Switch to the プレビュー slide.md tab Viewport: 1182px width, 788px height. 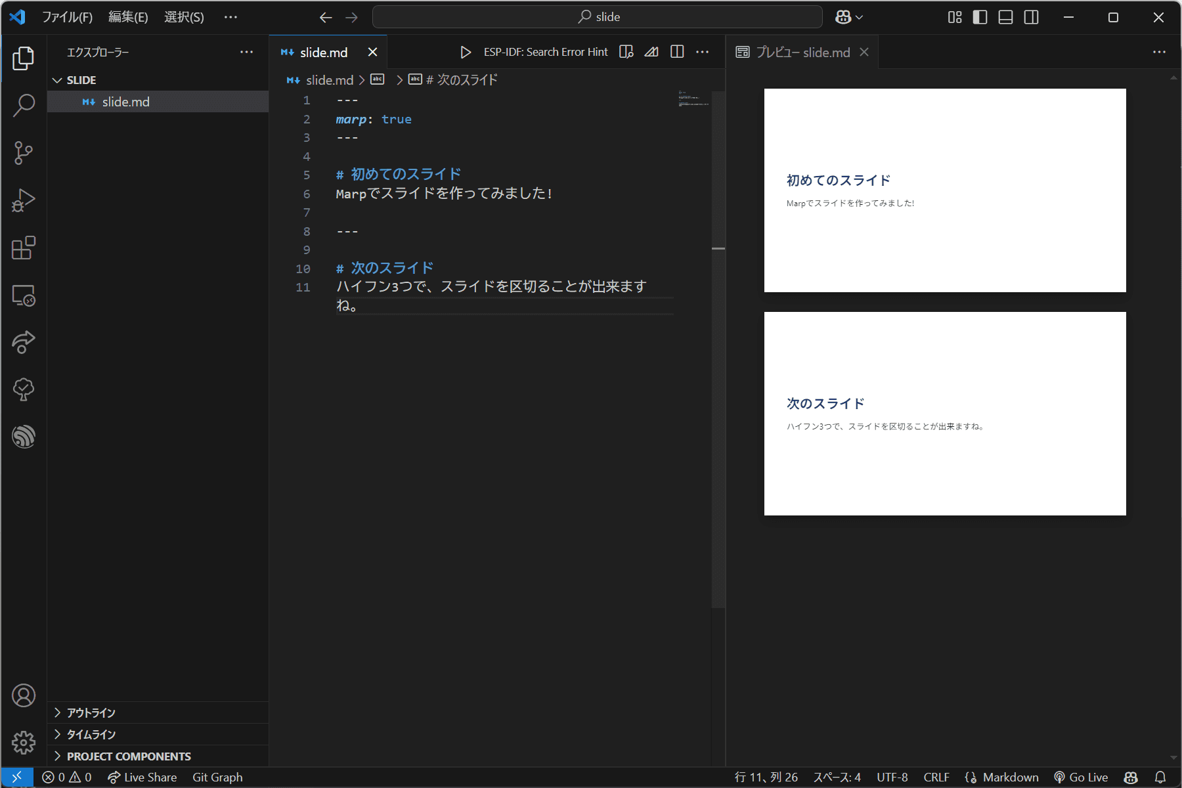pos(802,53)
